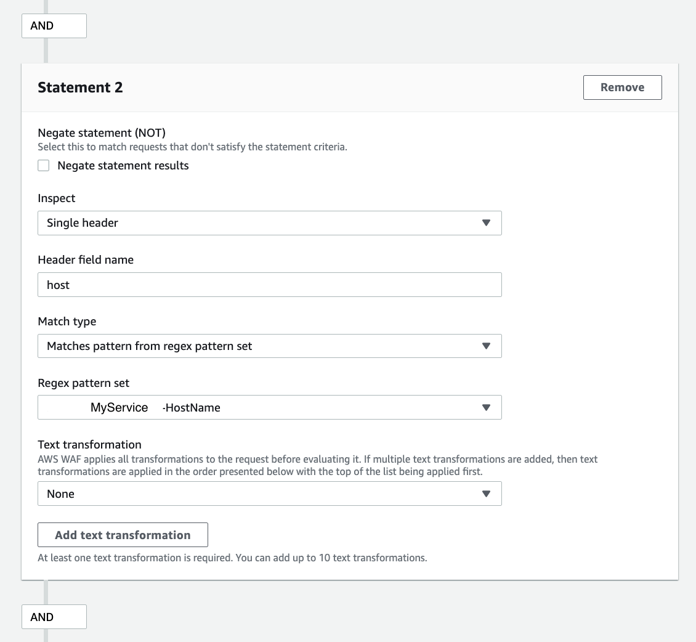Viewport: 696px width, 642px height.
Task: Click the "Negate statement results" checkbox label
Action: [x=123, y=166]
